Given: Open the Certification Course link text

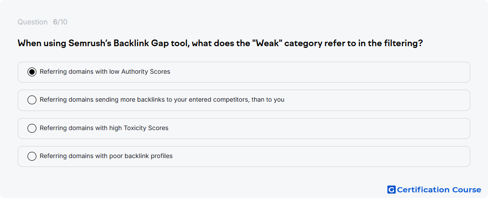Looking at the screenshot, I should pyautogui.click(x=439, y=190).
